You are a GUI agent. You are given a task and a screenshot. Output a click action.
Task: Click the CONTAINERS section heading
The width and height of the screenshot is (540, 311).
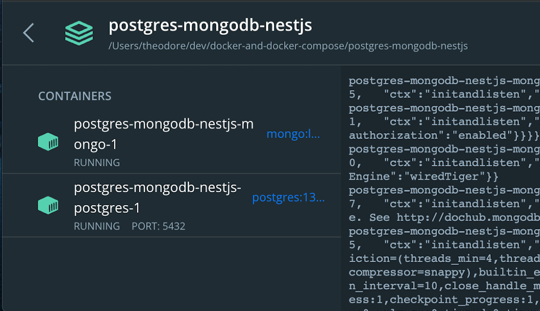coord(75,96)
